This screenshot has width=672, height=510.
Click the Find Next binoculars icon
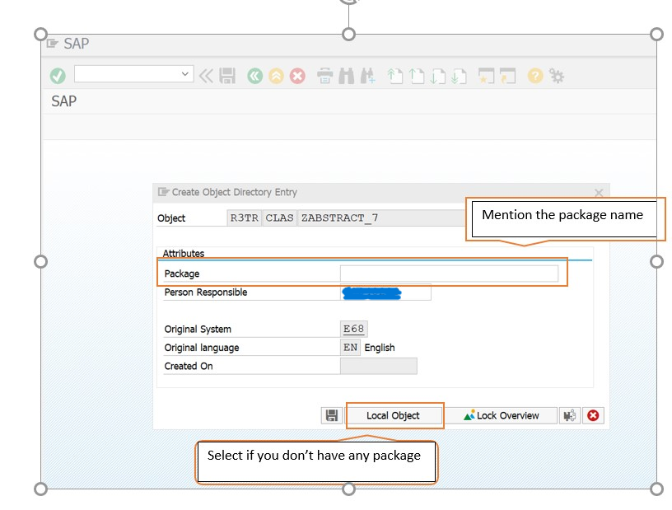click(x=367, y=76)
